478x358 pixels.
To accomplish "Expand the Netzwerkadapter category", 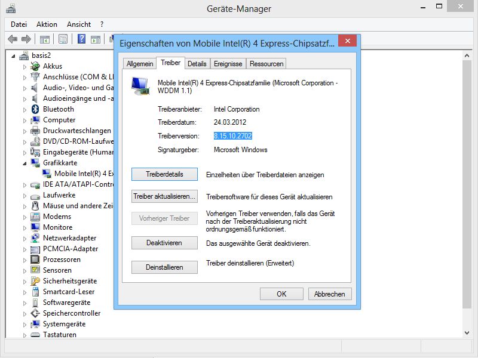I will point(24,239).
